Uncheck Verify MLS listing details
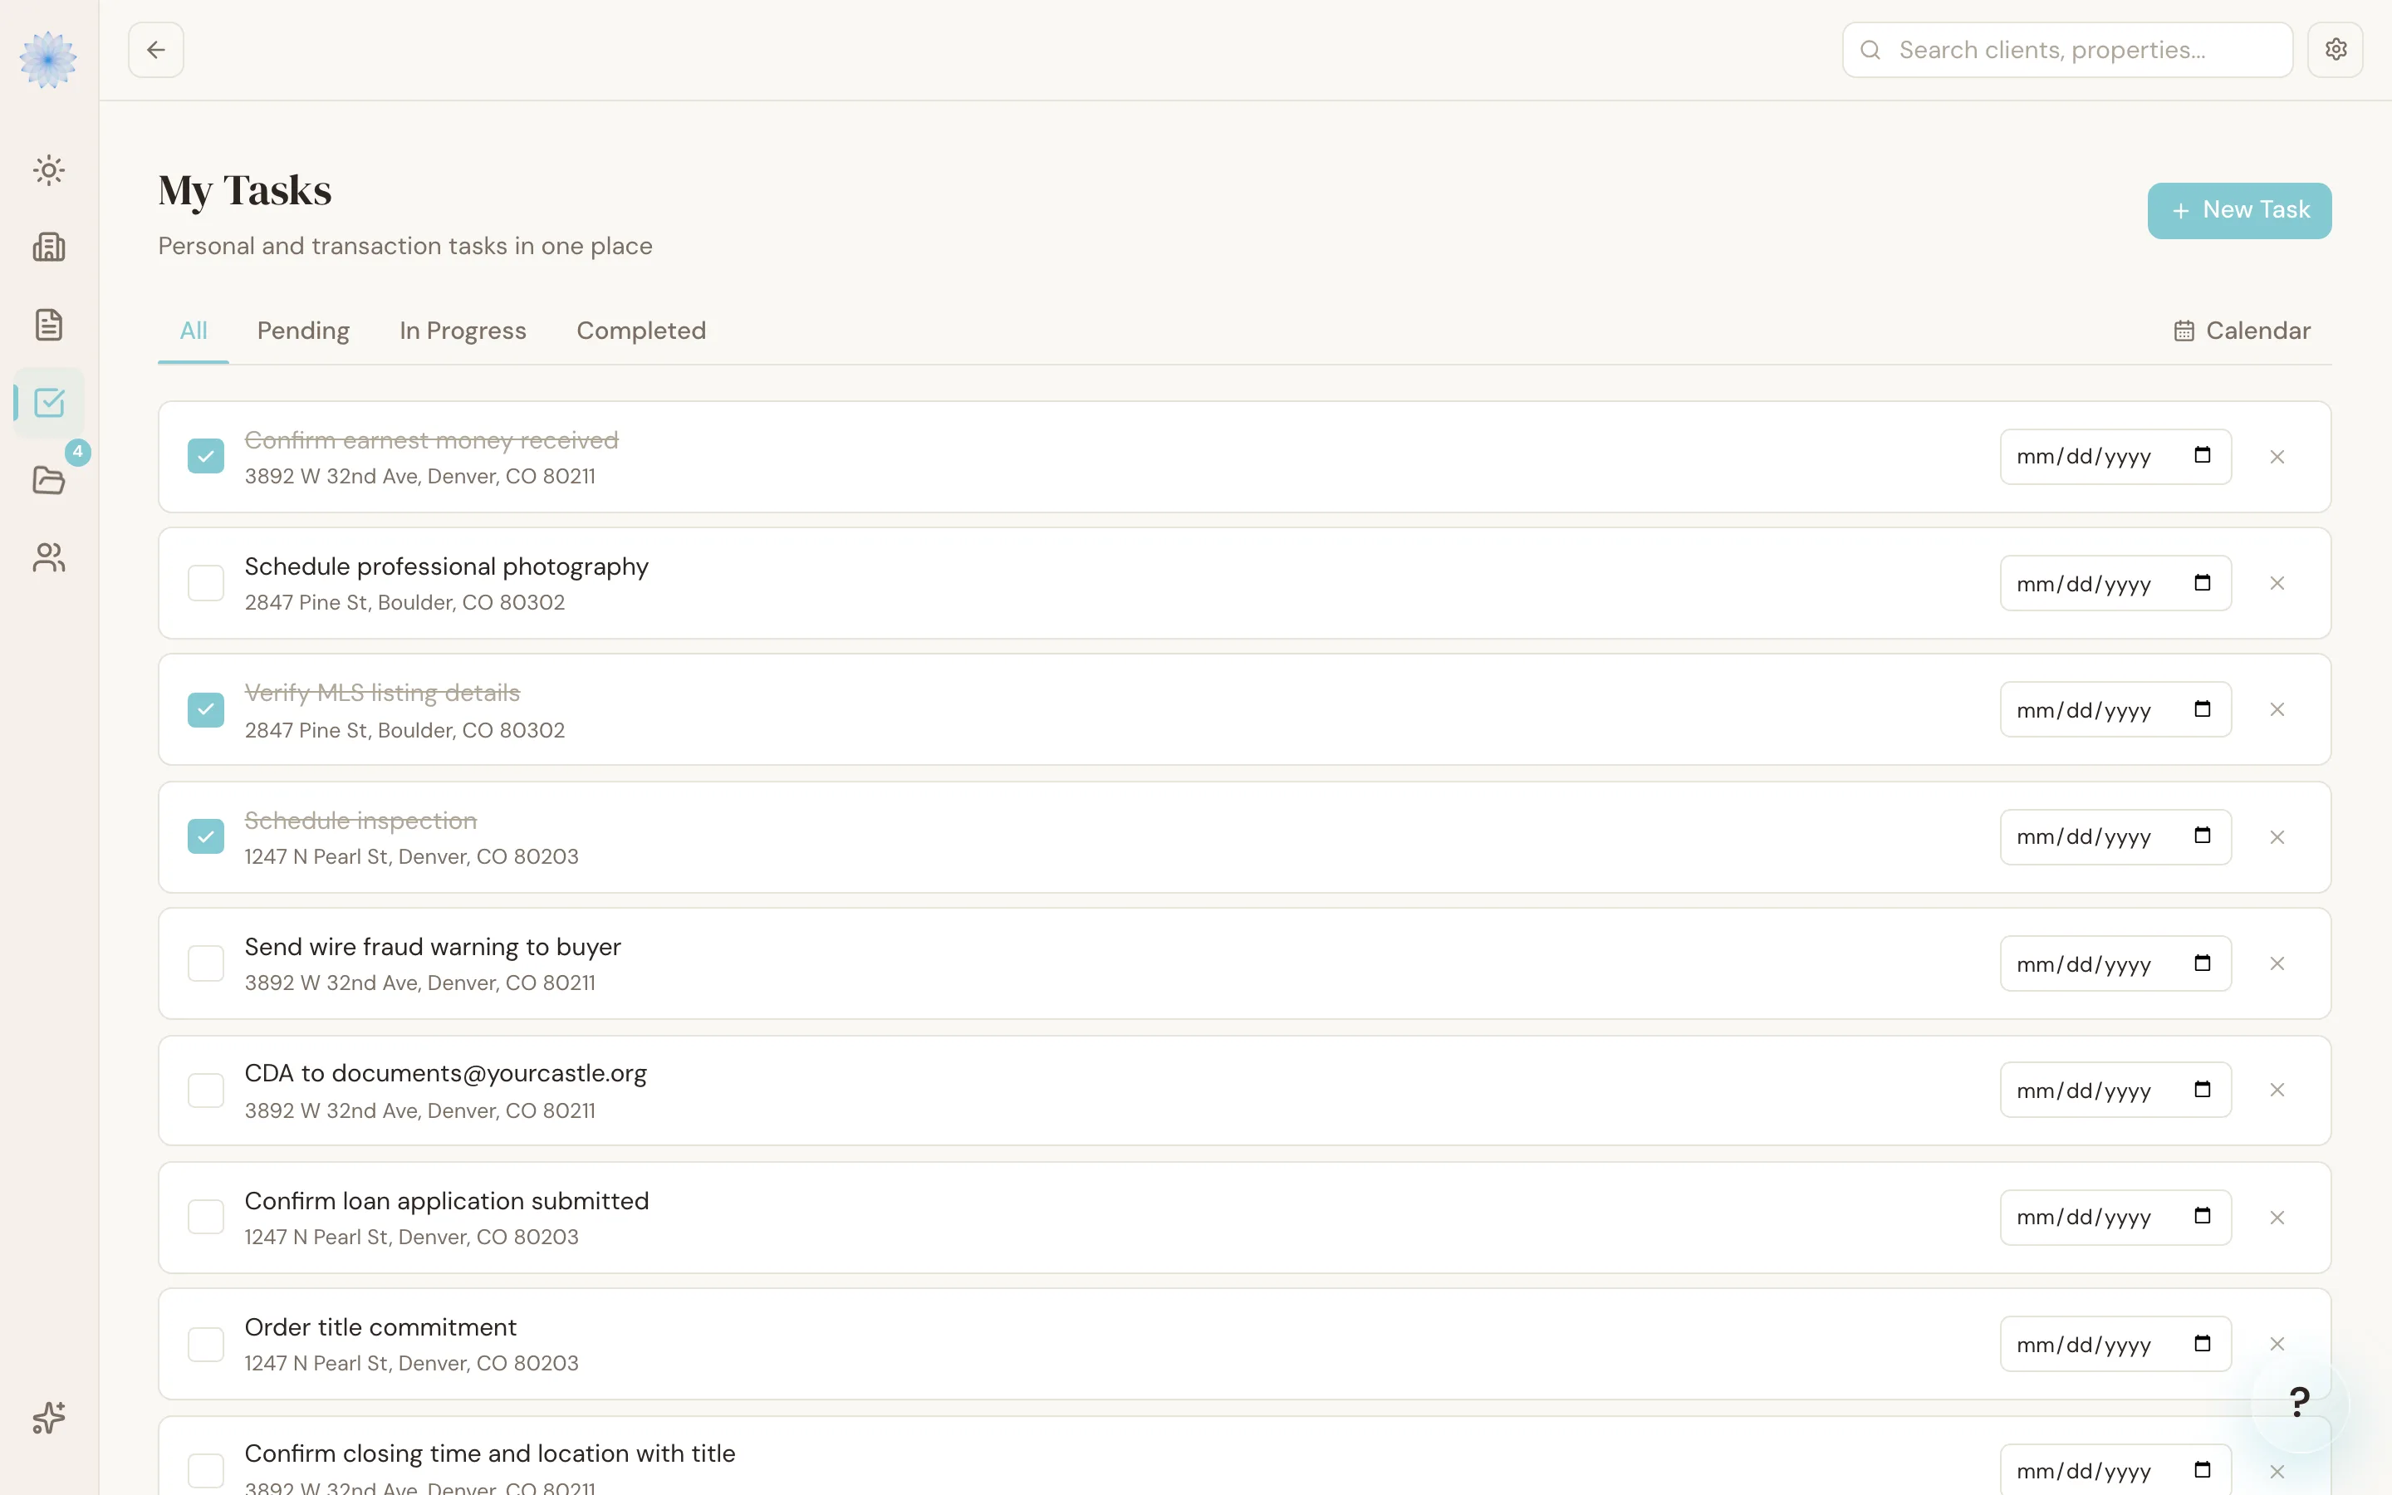This screenshot has height=1495, width=2392. click(206, 710)
